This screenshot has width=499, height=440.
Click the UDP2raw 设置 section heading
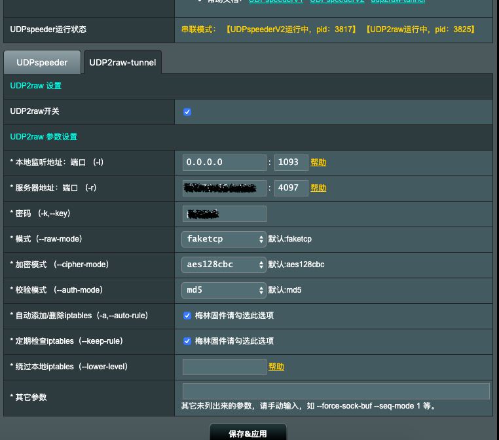click(35, 86)
